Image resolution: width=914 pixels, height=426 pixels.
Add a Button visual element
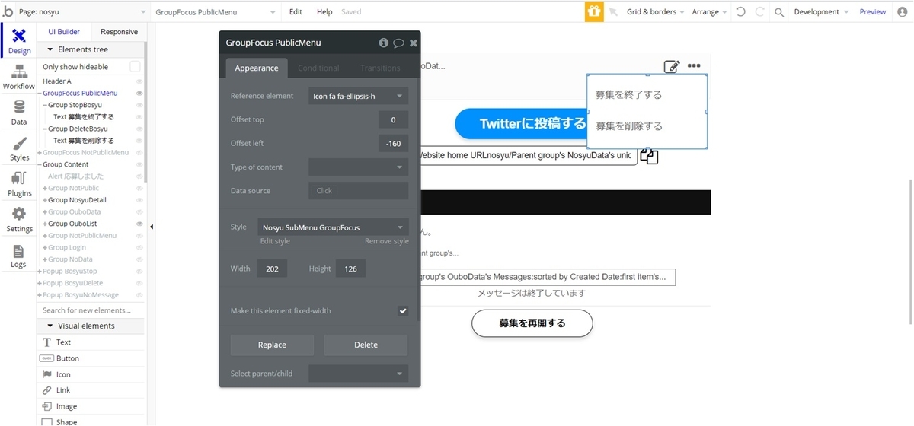[x=68, y=358]
